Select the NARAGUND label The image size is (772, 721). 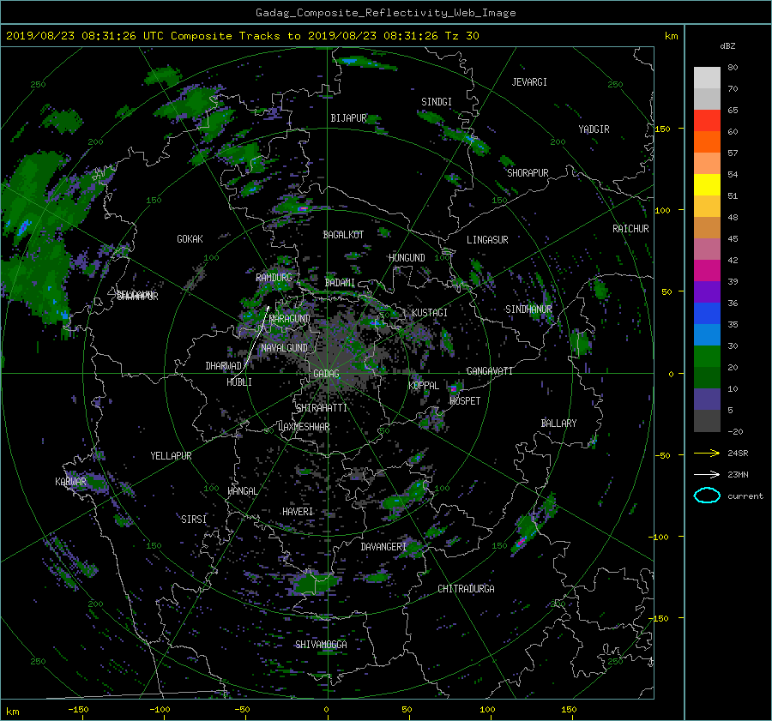point(290,319)
